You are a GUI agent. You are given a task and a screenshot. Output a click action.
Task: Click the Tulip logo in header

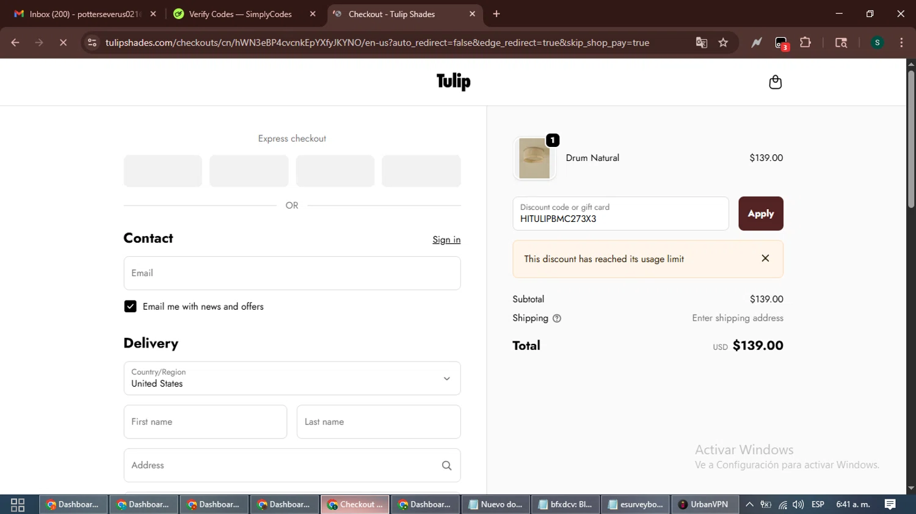[453, 81]
